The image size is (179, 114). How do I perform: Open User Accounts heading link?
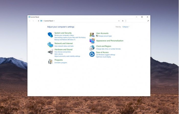point(102,33)
